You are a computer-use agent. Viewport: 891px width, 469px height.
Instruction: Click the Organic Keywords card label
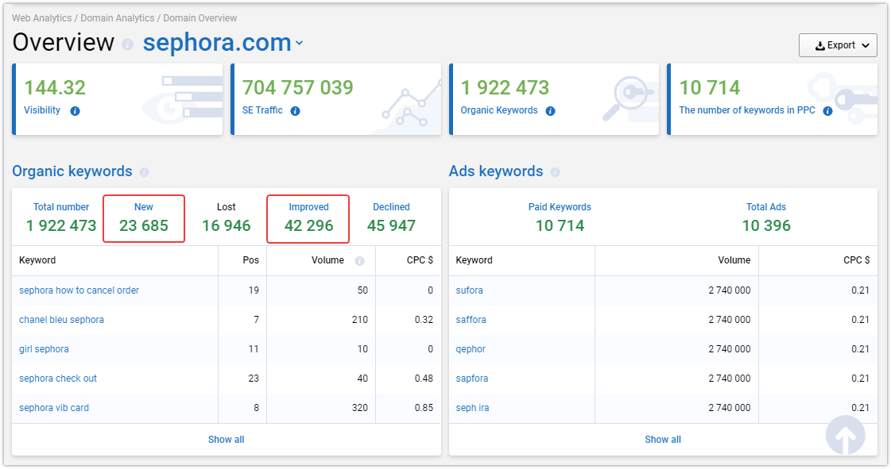pyautogui.click(x=499, y=110)
